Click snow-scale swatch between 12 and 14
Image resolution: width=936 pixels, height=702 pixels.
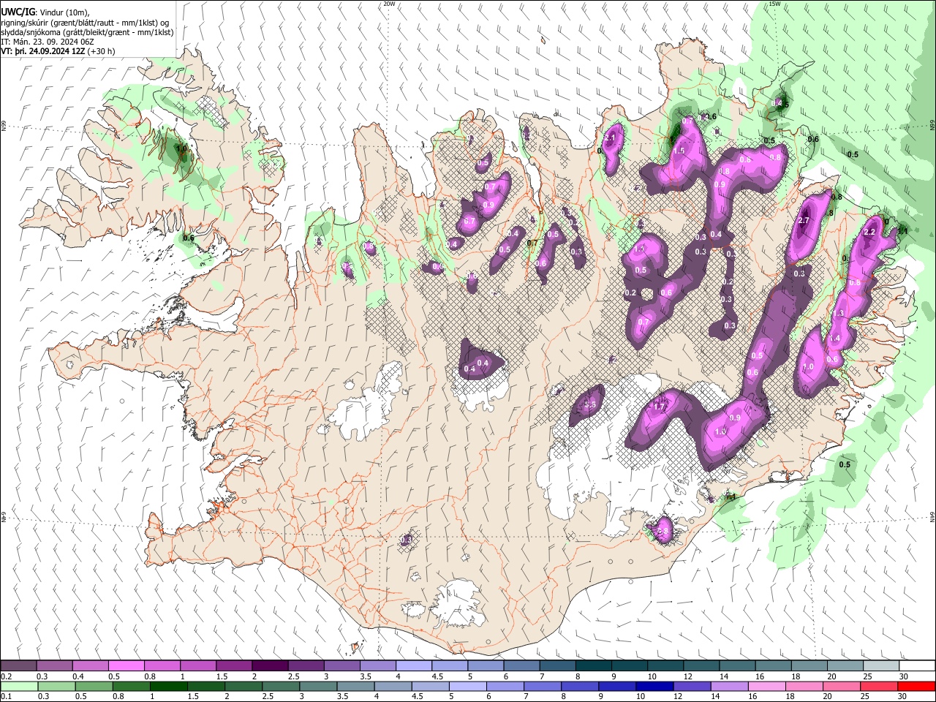[x=701, y=666]
